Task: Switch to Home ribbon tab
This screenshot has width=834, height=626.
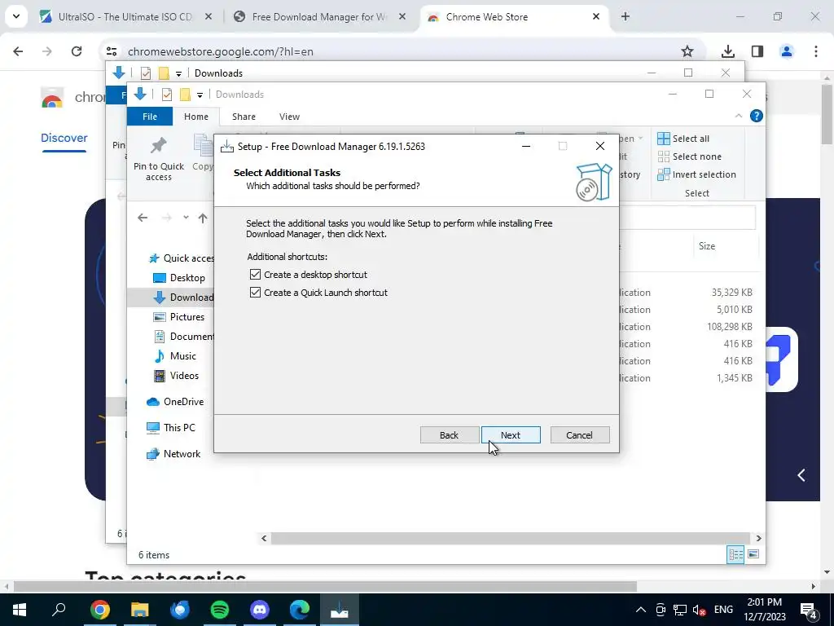Action: (x=196, y=117)
